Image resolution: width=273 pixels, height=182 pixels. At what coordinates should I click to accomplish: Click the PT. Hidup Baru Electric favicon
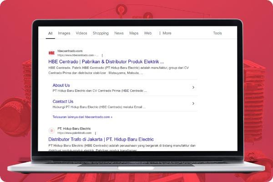(x=51, y=131)
